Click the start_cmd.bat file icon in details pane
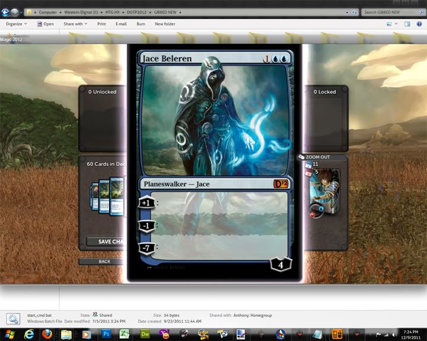 (13, 319)
